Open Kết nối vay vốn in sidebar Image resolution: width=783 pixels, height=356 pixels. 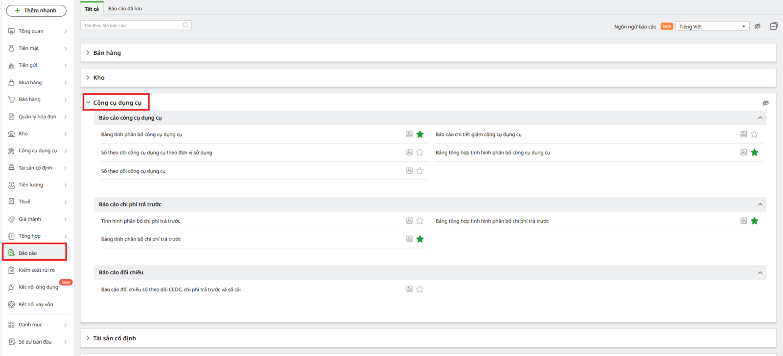pyautogui.click(x=36, y=304)
